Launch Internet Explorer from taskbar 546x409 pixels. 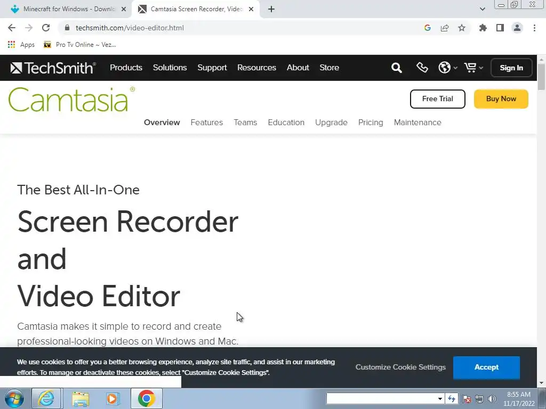[46, 398]
